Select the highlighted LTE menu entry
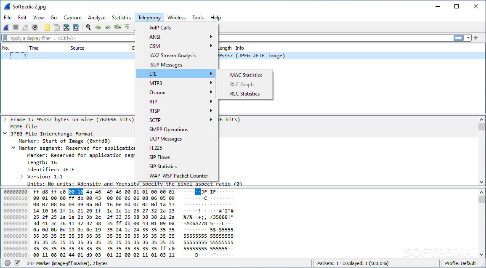Viewport: 486px width, 268px height. (x=177, y=74)
